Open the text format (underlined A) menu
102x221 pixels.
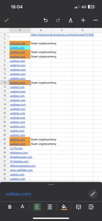[x=71, y=20]
